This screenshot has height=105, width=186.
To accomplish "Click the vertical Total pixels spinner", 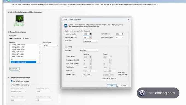I will 110,67.
